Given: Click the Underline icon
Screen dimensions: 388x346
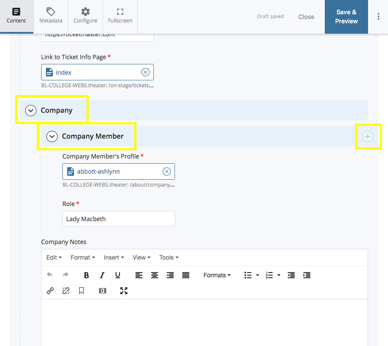Looking at the screenshot, I should click(118, 275).
